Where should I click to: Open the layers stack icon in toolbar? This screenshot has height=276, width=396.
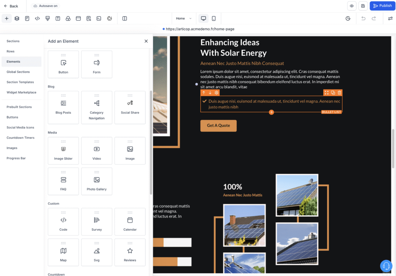(x=17, y=19)
